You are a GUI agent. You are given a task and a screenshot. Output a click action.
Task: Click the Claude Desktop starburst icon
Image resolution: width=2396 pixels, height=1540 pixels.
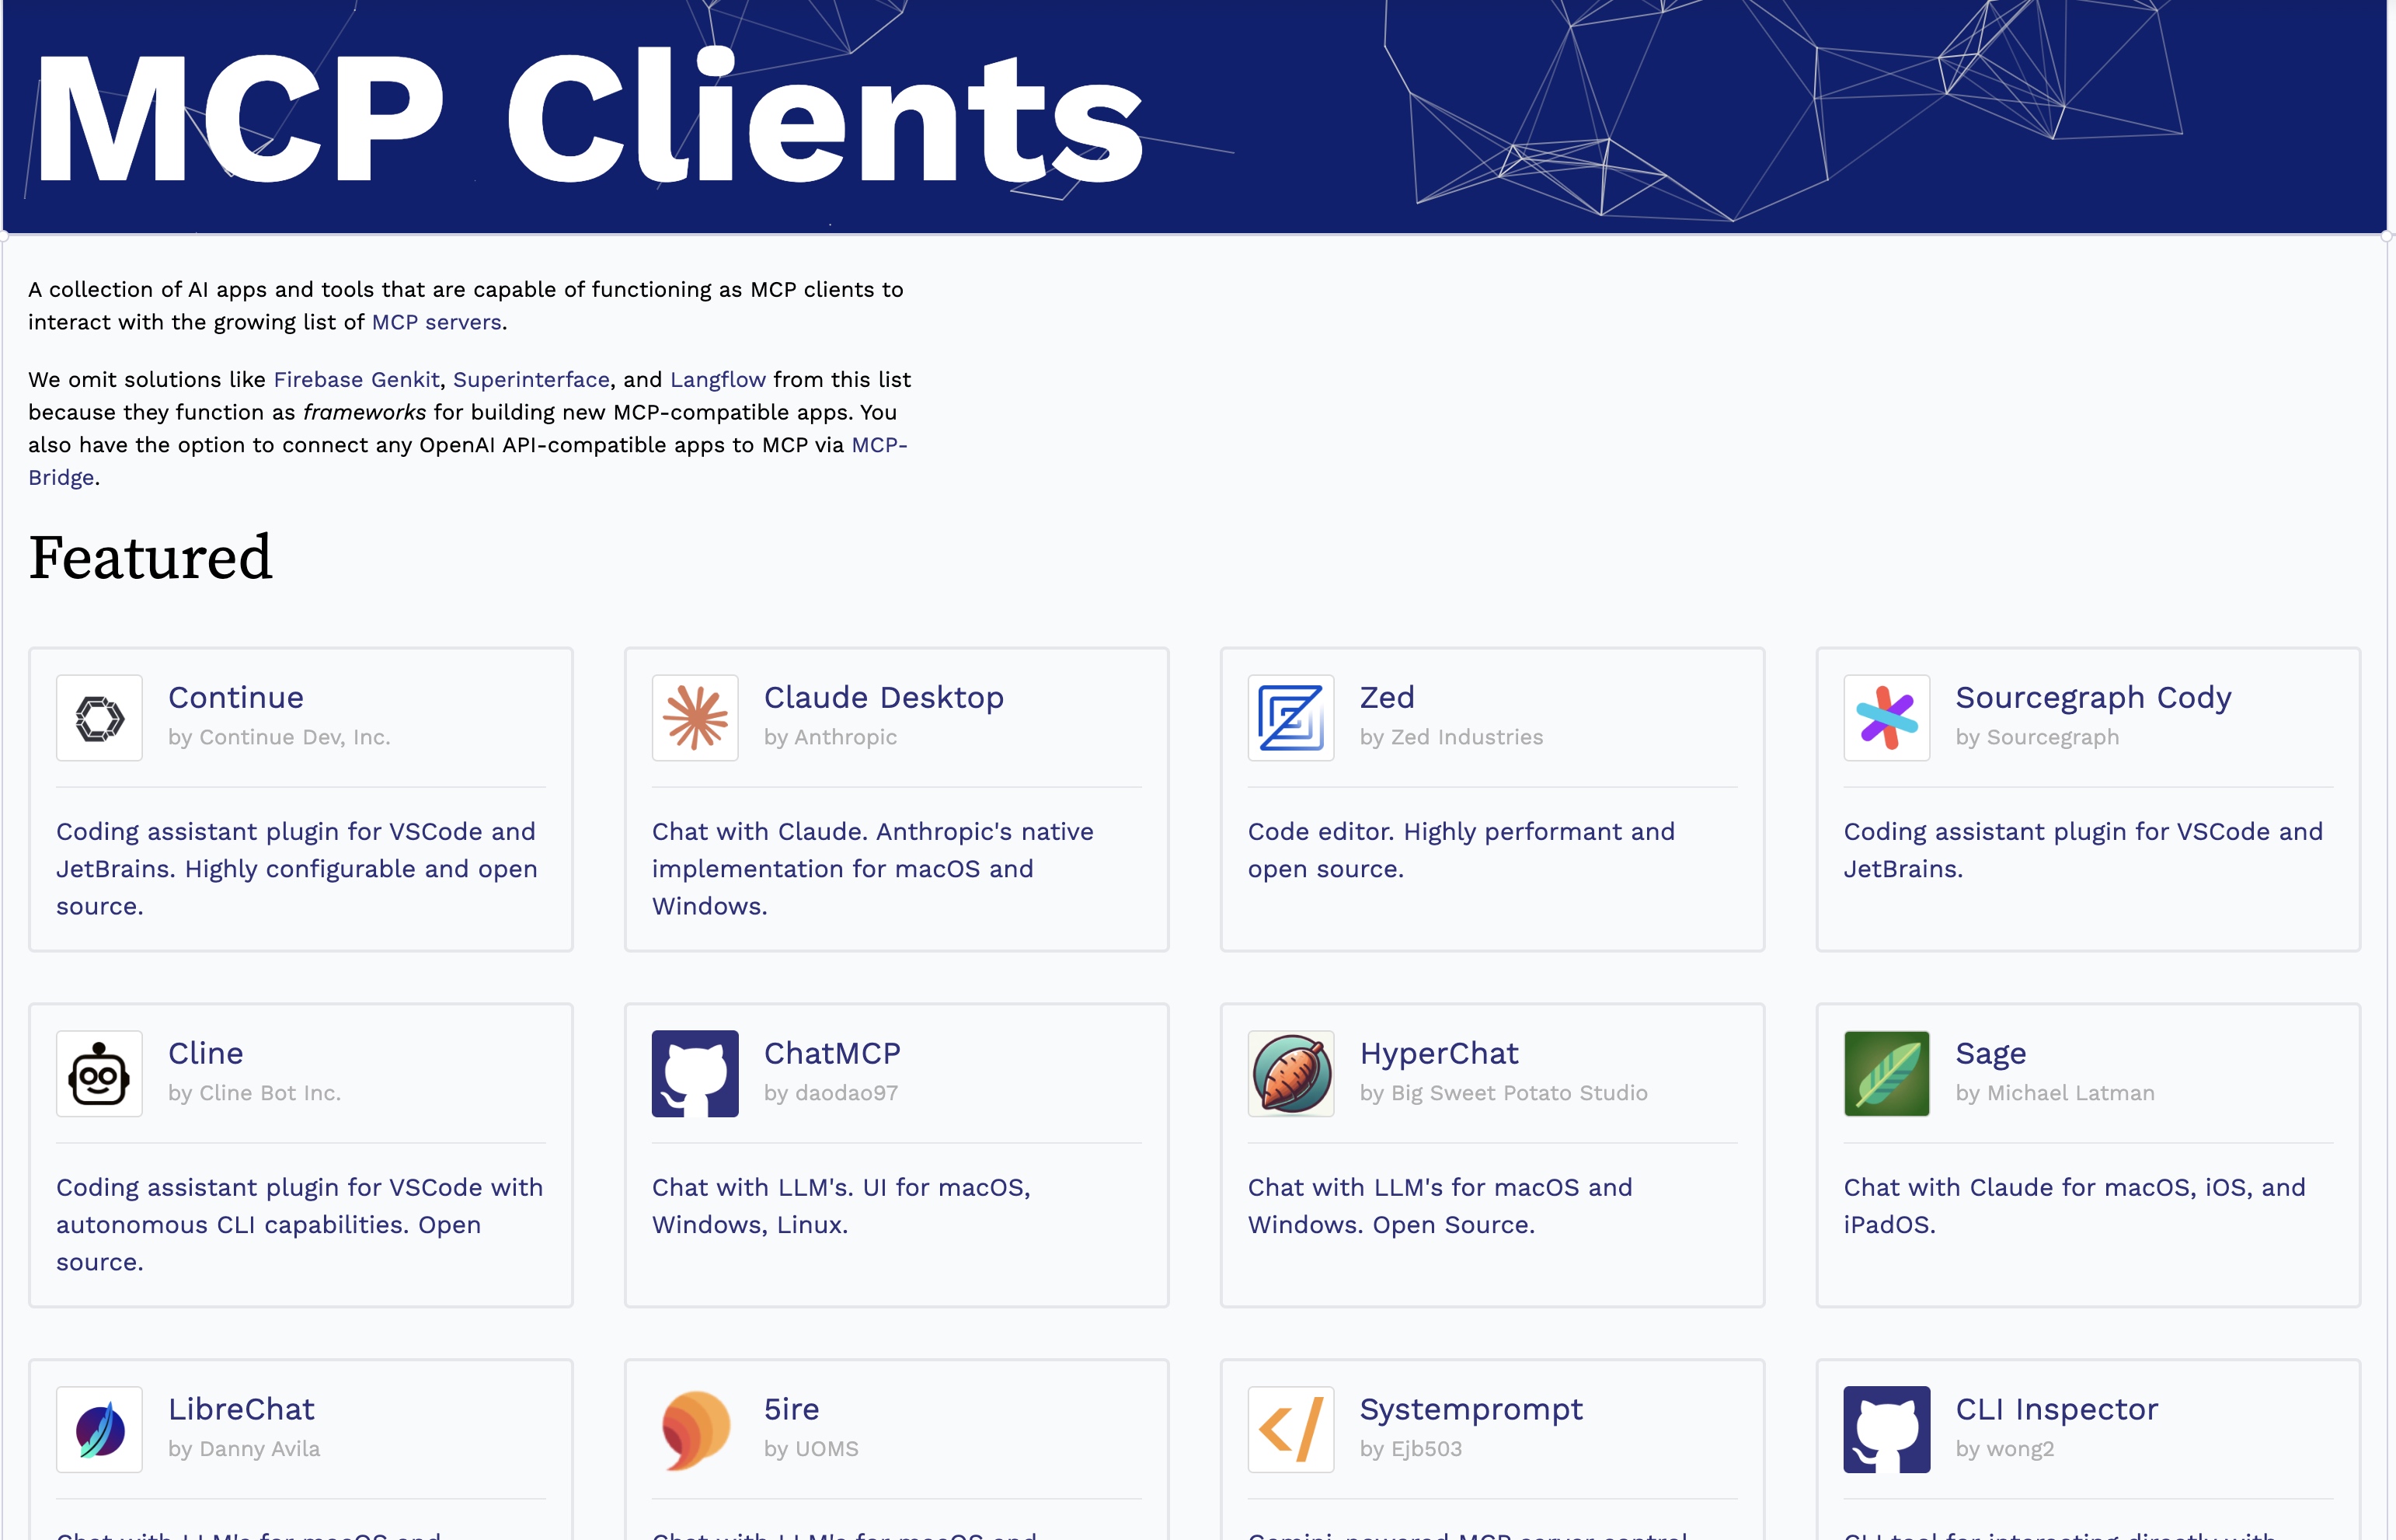(695, 718)
